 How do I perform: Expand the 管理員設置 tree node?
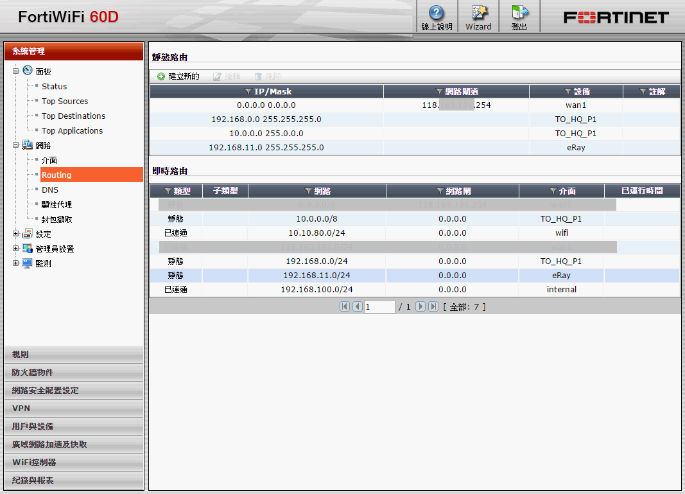click(15, 249)
